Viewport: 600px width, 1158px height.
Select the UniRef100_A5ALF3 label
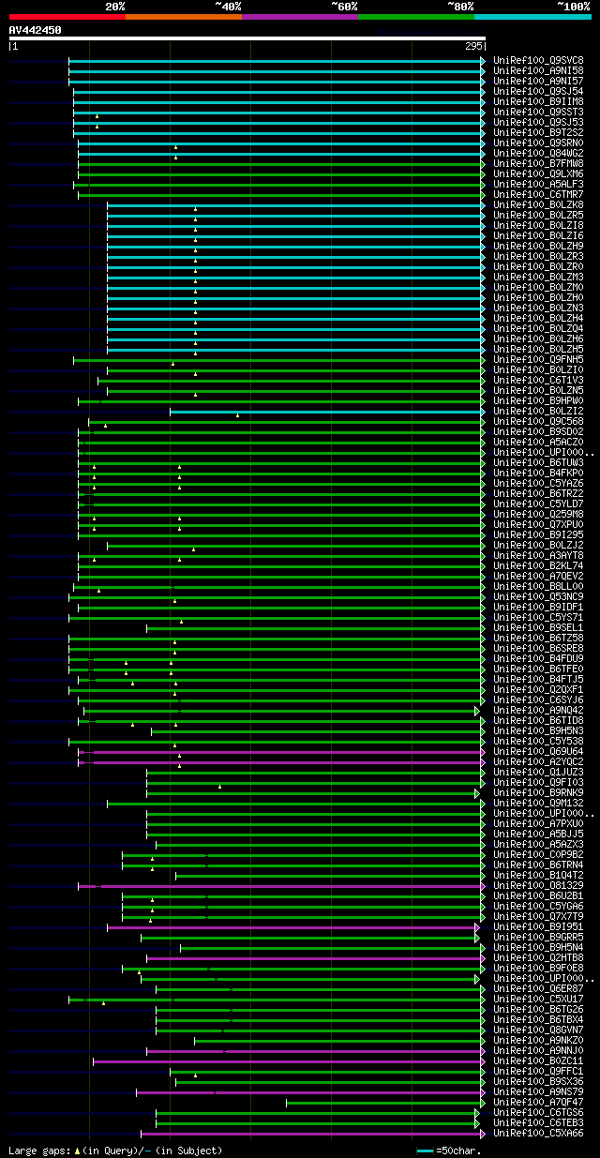pyautogui.click(x=538, y=184)
